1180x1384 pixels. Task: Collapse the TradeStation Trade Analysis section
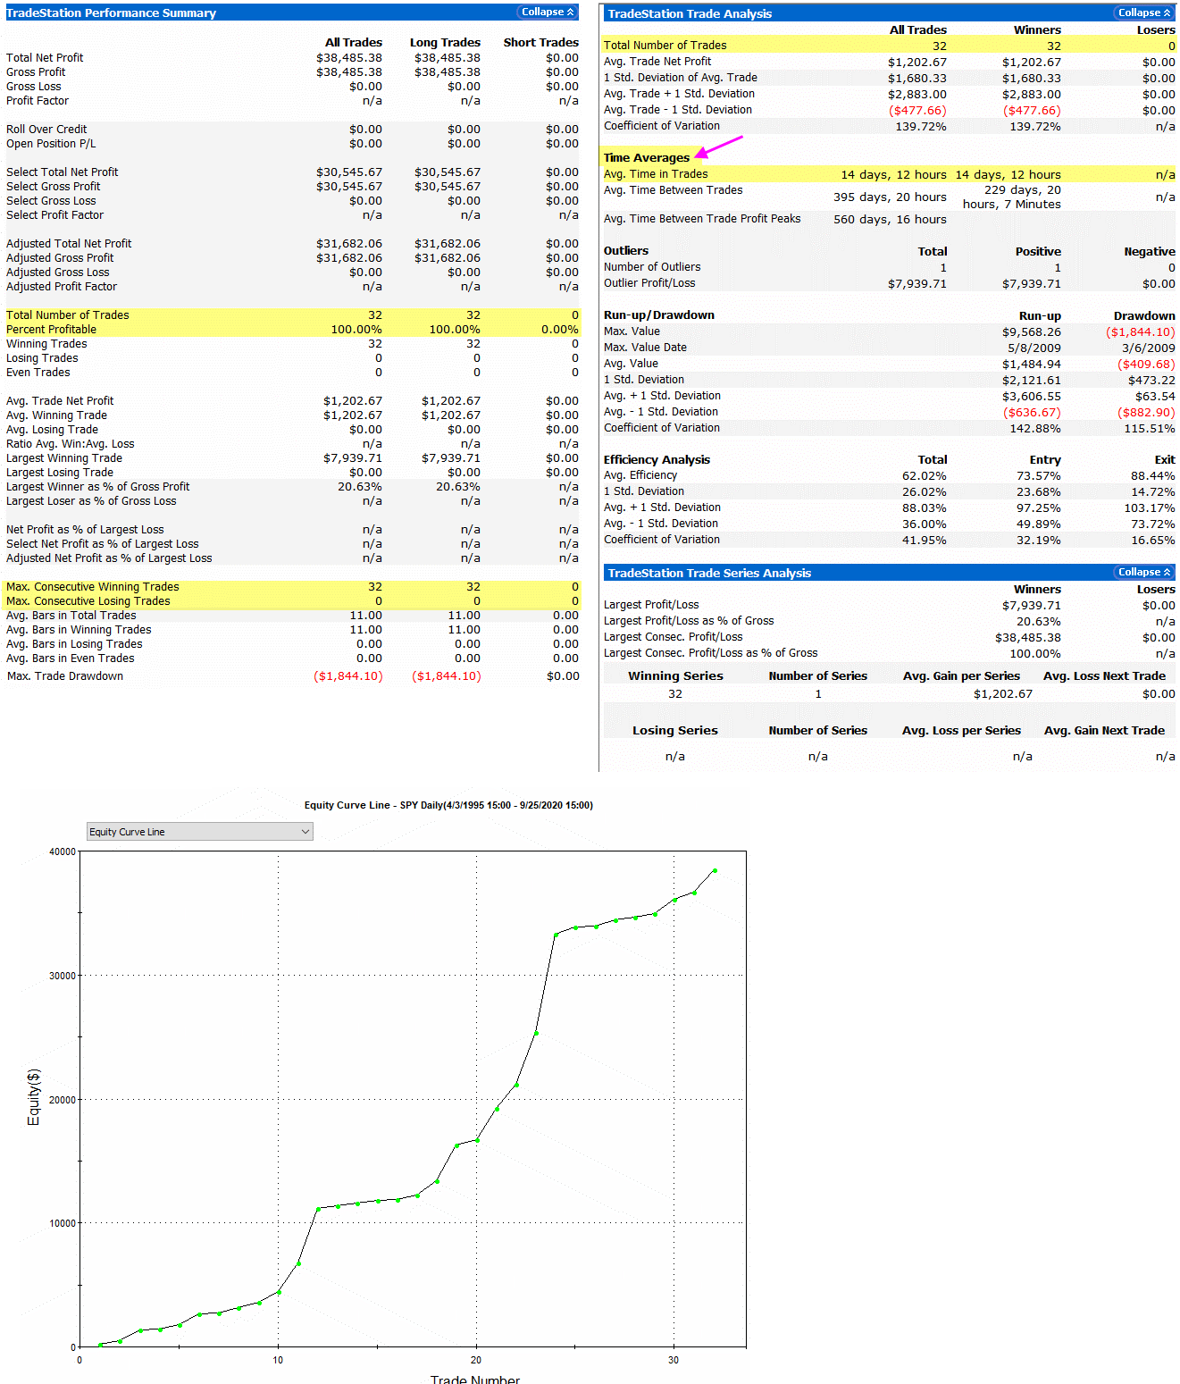[1144, 13]
